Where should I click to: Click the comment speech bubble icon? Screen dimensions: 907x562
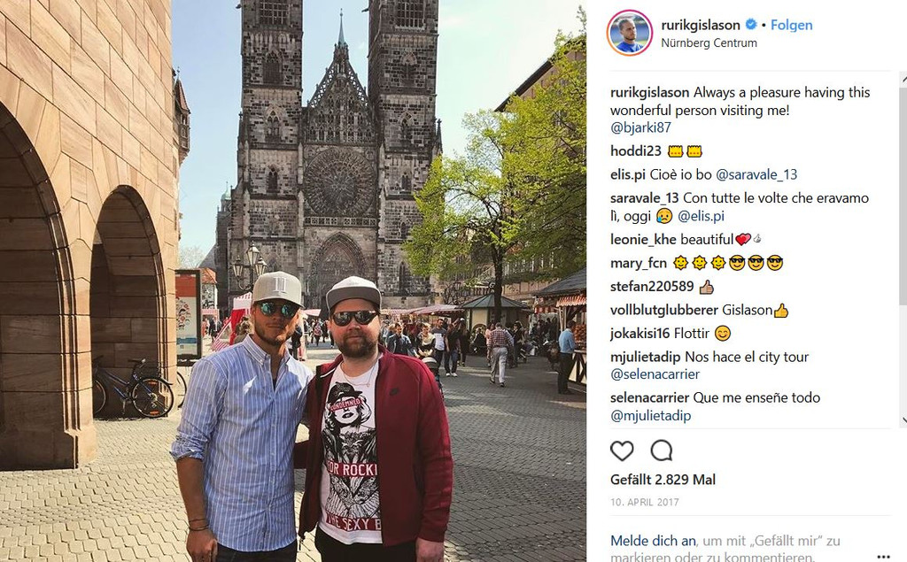661,450
